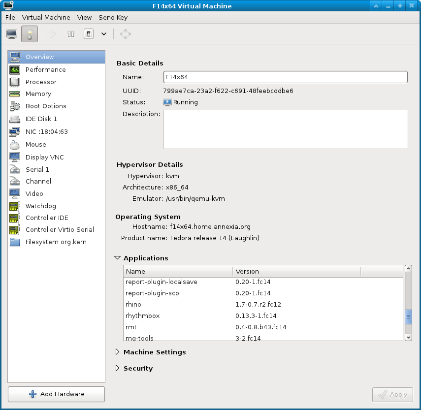
Task: Click the shut down power icon
Action: [89, 34]
